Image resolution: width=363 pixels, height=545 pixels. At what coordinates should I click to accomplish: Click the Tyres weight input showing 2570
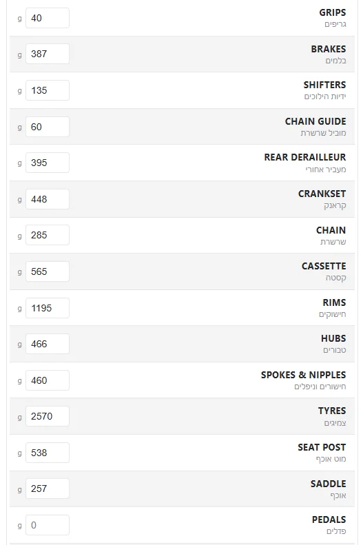[x=48, y=416]
